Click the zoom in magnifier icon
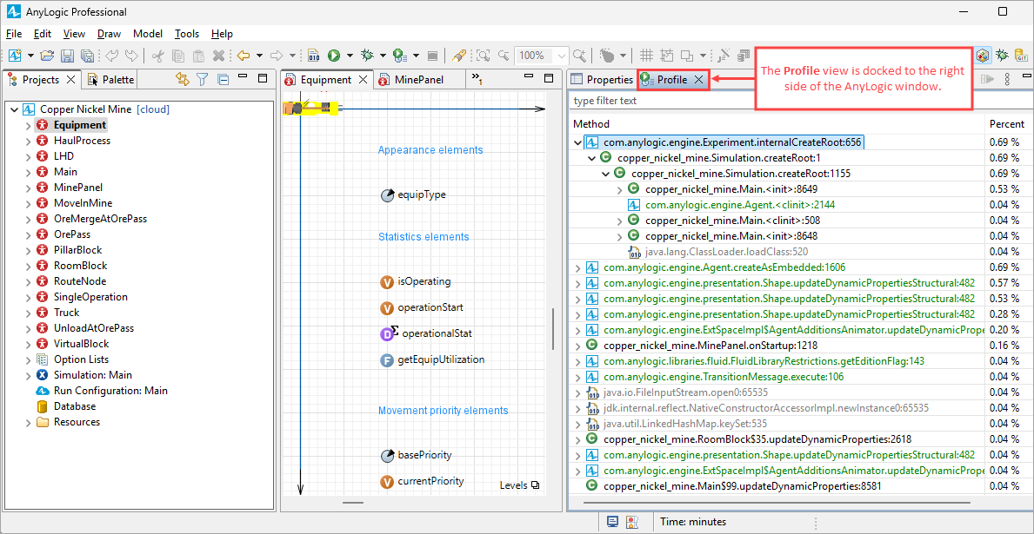 [580, 56]
